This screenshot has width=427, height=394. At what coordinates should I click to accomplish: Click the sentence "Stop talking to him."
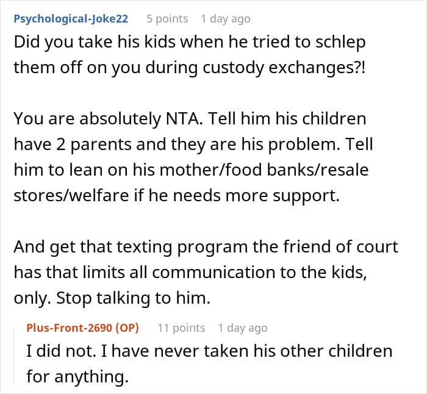pos(133,298)
